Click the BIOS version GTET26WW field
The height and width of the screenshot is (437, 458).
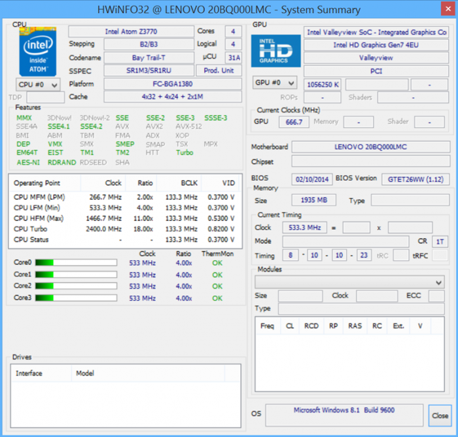coord(415,178)
